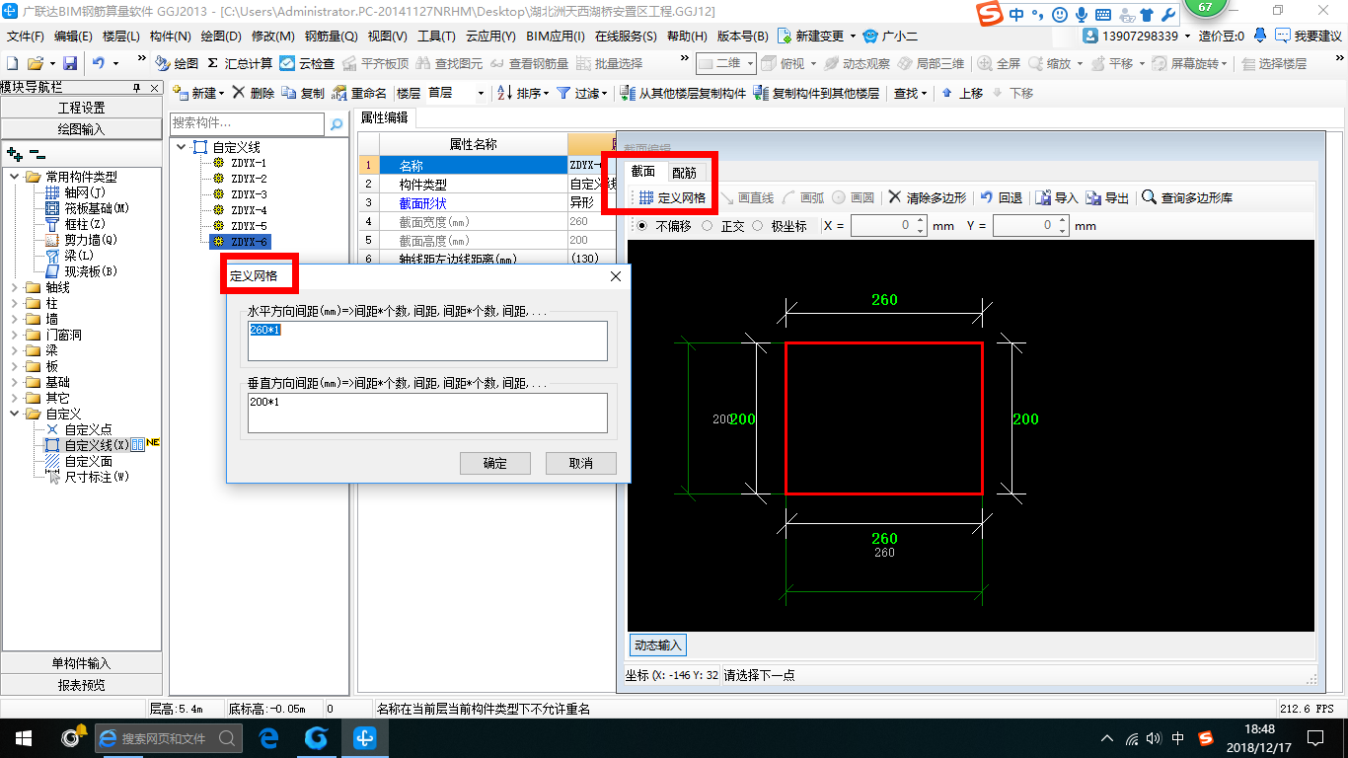Click 复制构件到其他楼层 icon
Screen dimensions: 1348x758
[x=760, y=93]
